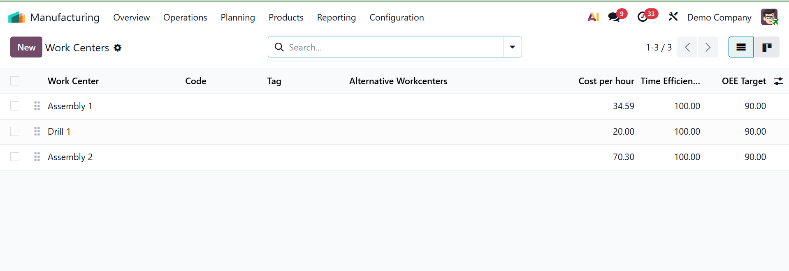Select the Assembly 2 row checkbox
The height and width of the screenshot is (271, 789).
click(x=15, y=157)
